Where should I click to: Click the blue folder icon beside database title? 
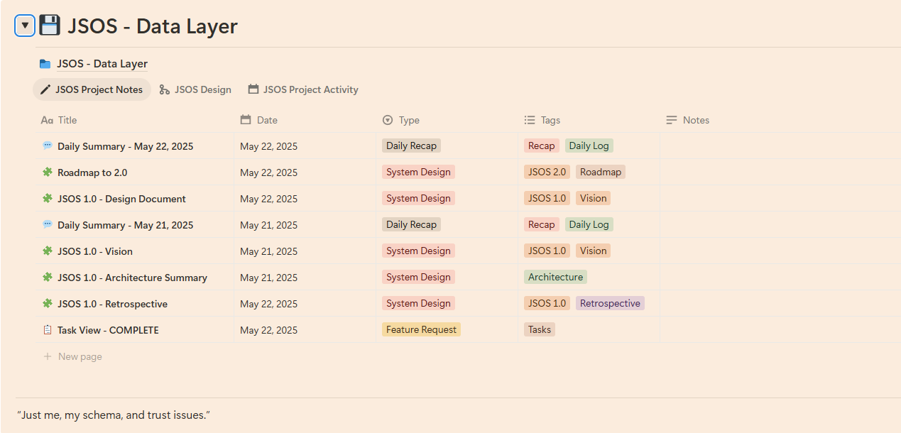(x=45, y=64)
